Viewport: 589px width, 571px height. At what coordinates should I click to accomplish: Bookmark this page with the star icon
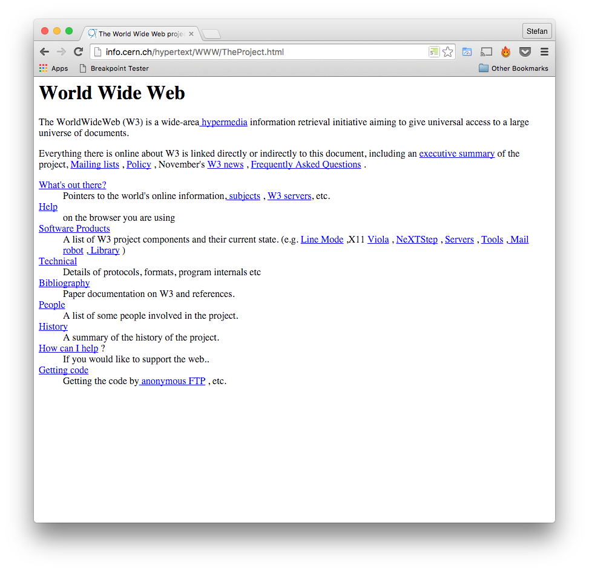447,52
